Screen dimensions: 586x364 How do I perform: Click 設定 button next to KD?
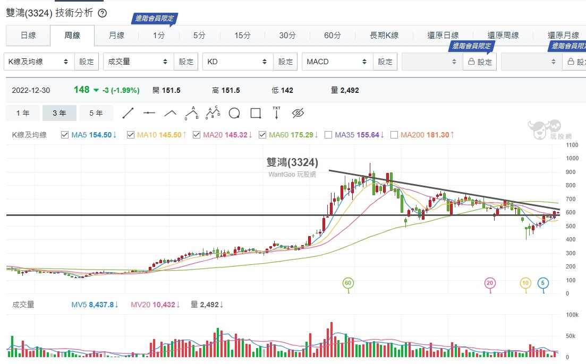285,62
